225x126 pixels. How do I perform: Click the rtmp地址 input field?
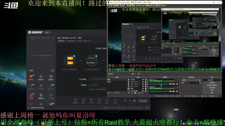point(97,79)
